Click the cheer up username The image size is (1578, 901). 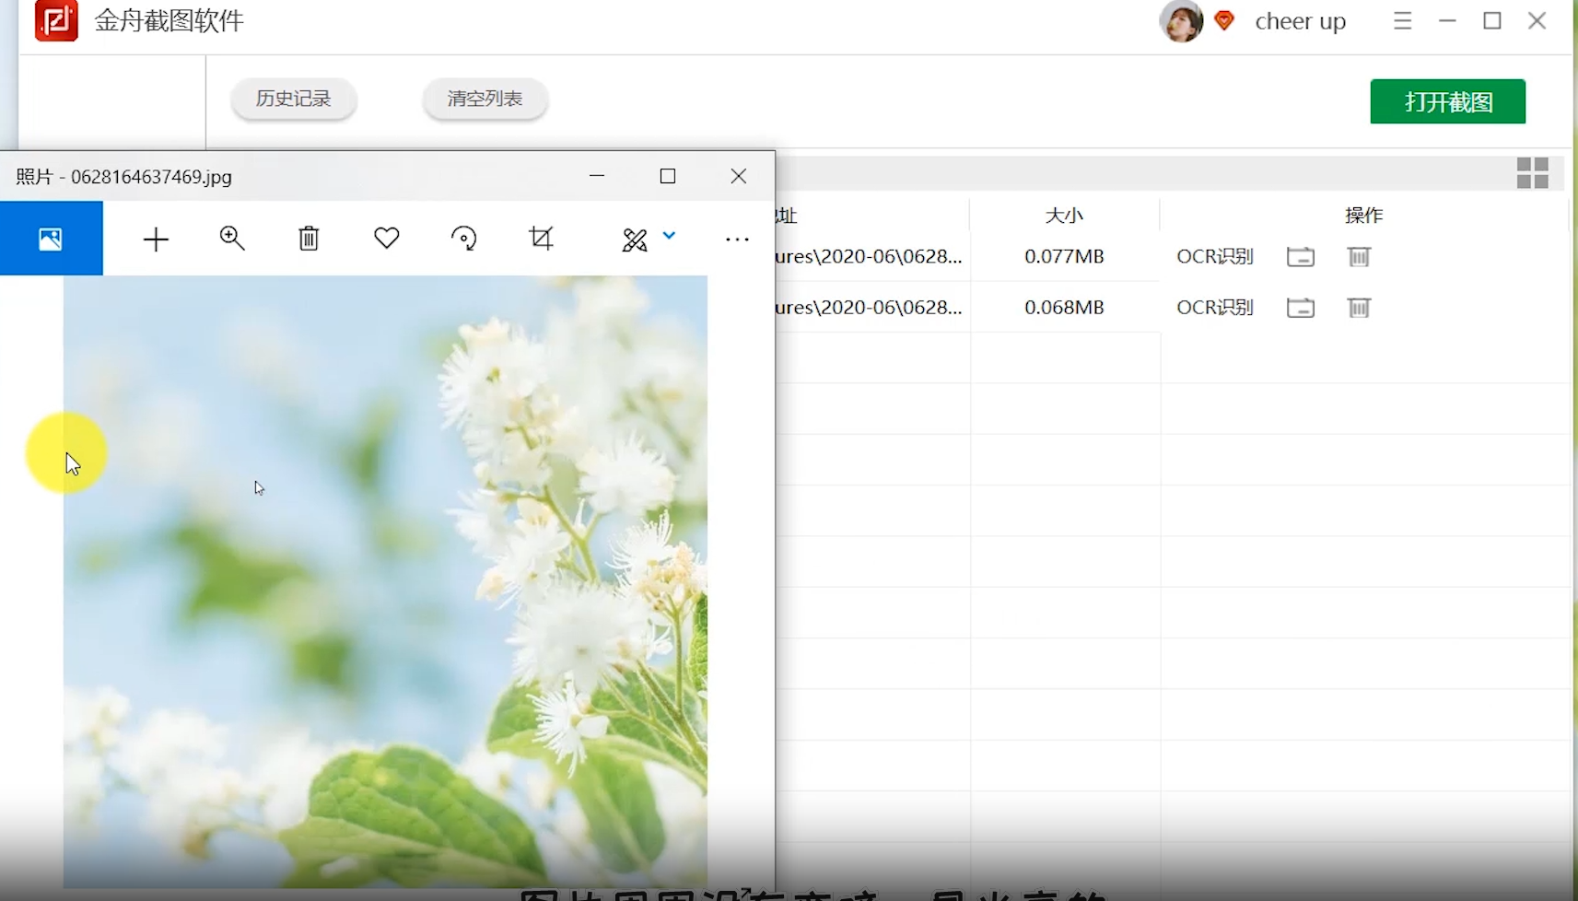tap(1300, 21)
